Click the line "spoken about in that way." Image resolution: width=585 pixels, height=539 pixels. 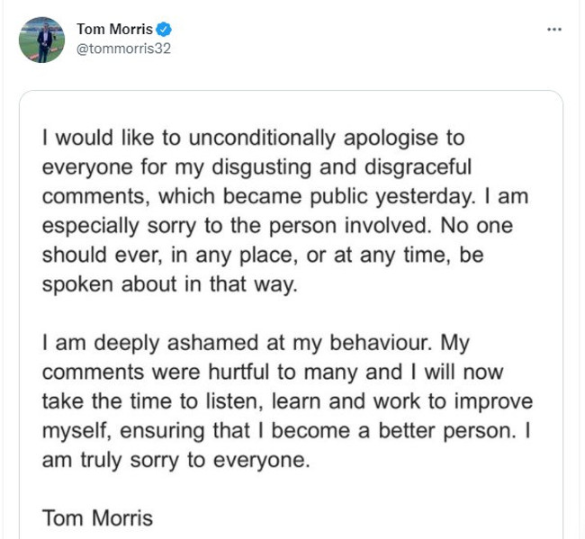tap(169, 284)
